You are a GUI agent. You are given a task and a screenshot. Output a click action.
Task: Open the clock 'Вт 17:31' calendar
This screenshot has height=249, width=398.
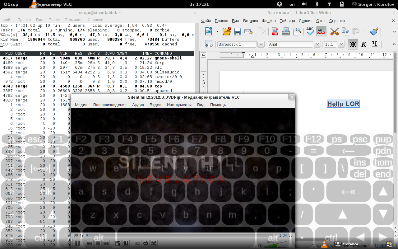pos(199,4)
